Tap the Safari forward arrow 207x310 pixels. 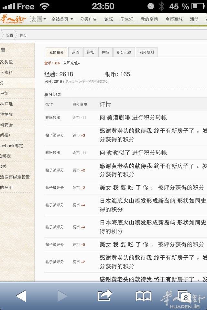pos(62,295)
